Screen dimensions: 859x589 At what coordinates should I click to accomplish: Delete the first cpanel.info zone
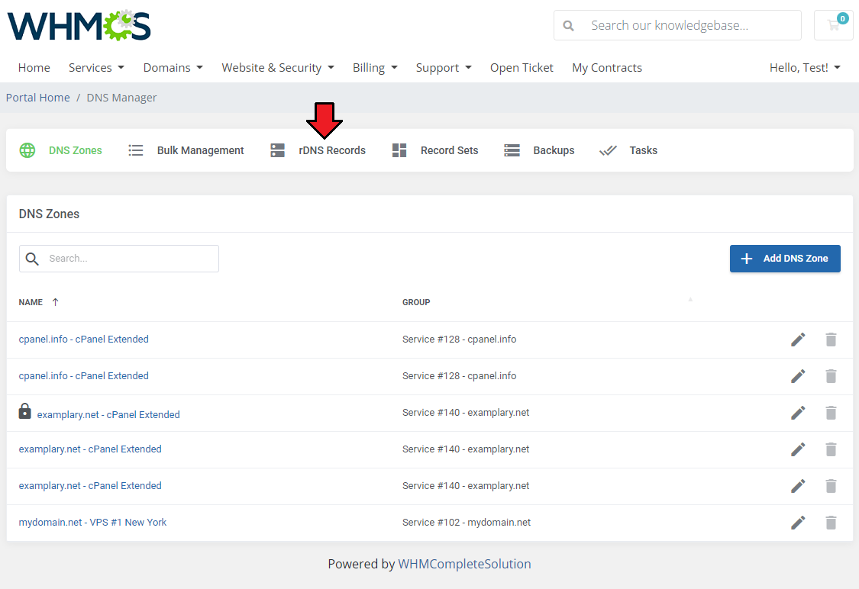831,340
